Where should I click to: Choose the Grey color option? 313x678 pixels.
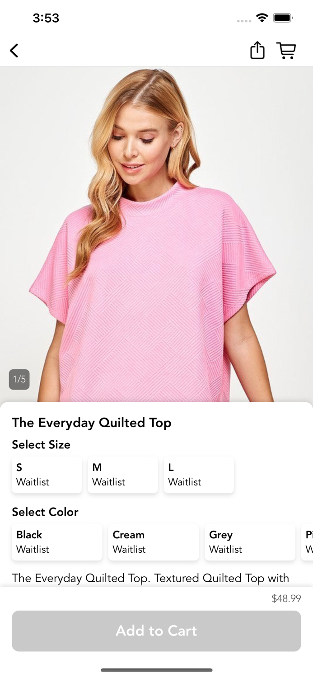[250, 542]
